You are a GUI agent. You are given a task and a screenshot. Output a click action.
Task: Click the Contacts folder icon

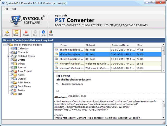15,52
